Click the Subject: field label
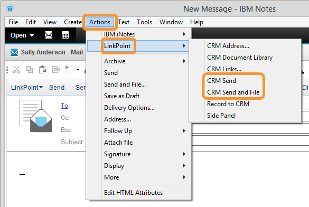The height and width of the screenshot is (207, 309). (72, 142)
